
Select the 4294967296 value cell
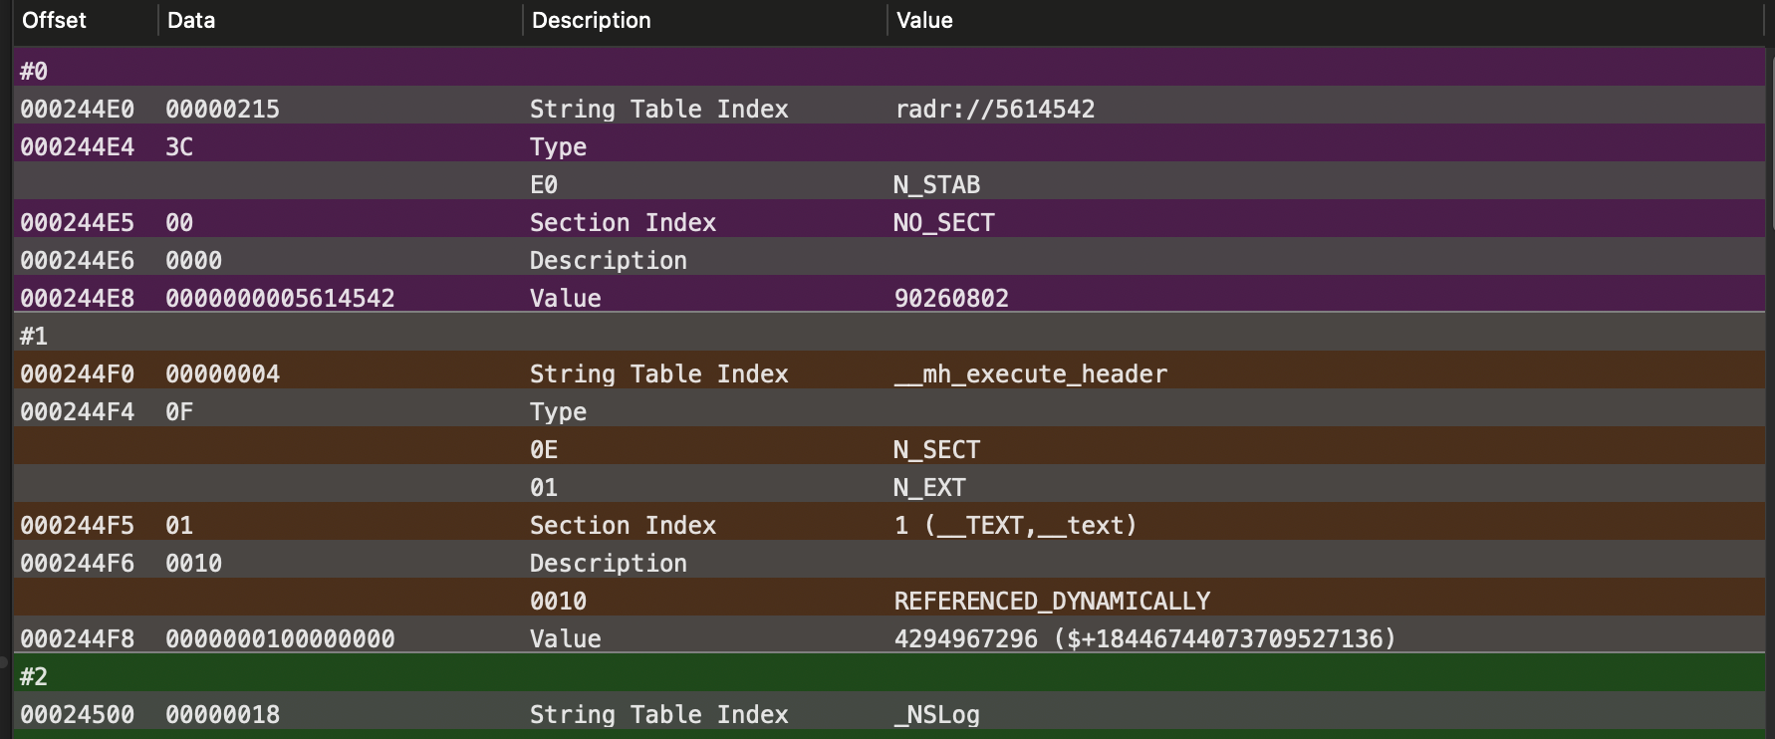click(1145, 639)
